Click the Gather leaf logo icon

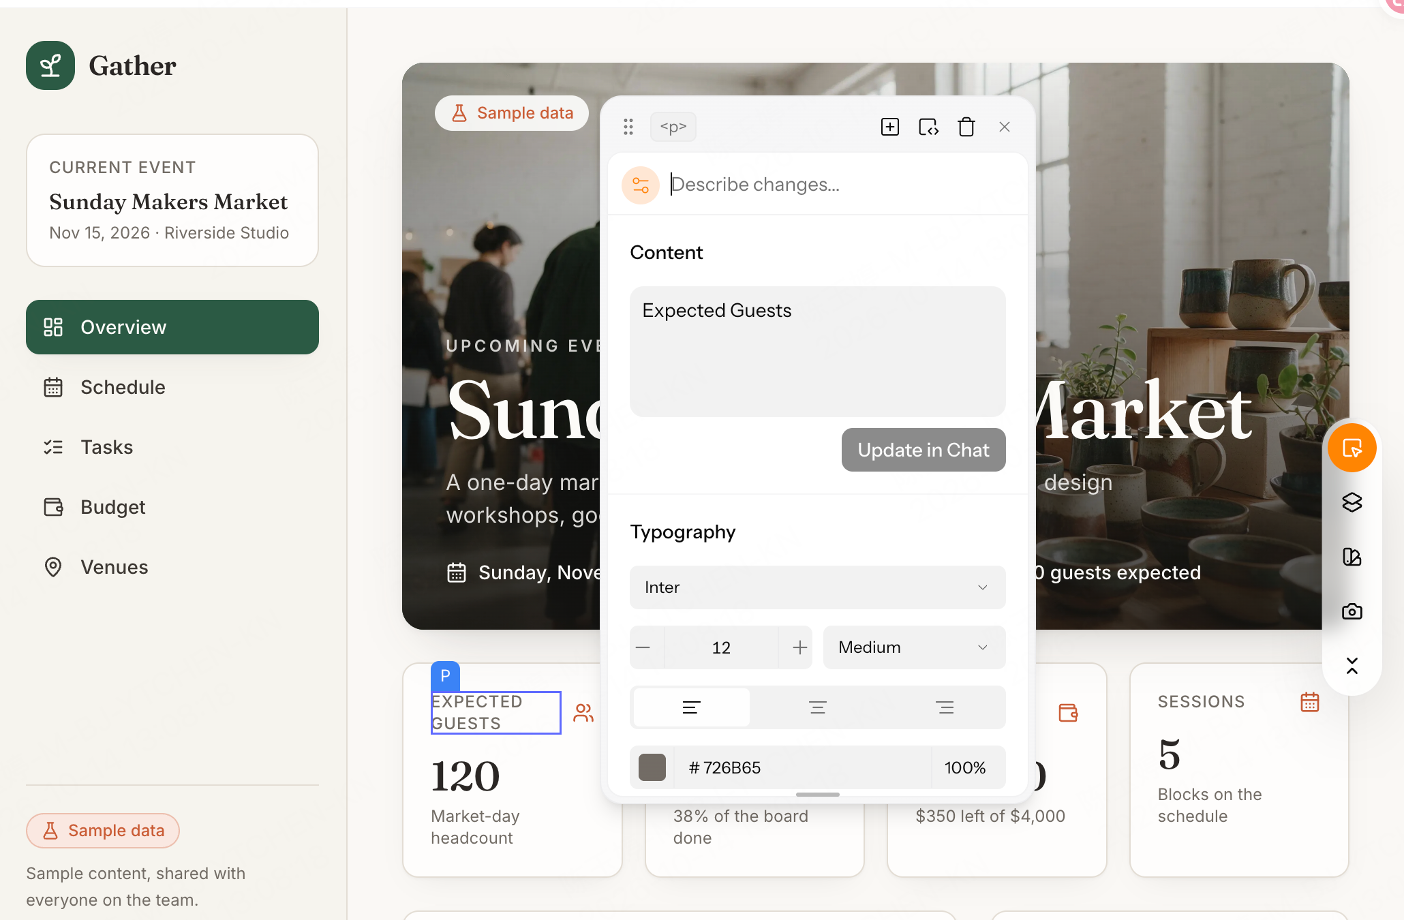coord(50,65)
